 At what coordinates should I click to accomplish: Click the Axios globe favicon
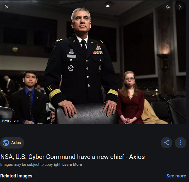[x=6, y=143]
